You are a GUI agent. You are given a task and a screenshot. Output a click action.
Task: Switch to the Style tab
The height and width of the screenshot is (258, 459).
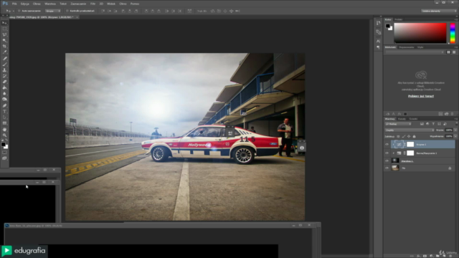[x=420, y=47]
